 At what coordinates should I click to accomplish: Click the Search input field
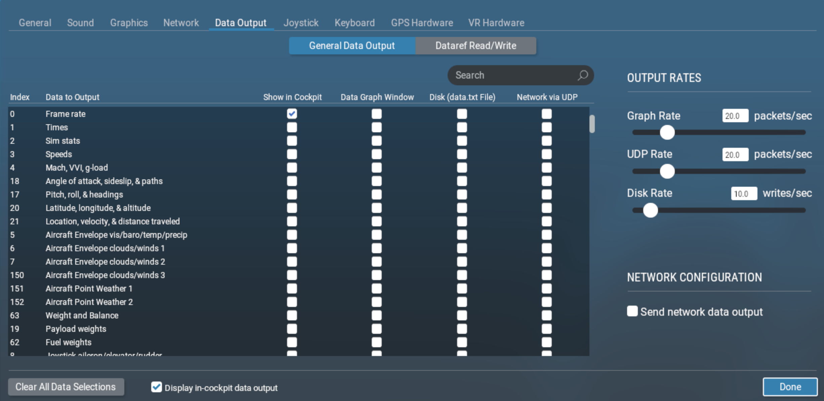[520, 75]
